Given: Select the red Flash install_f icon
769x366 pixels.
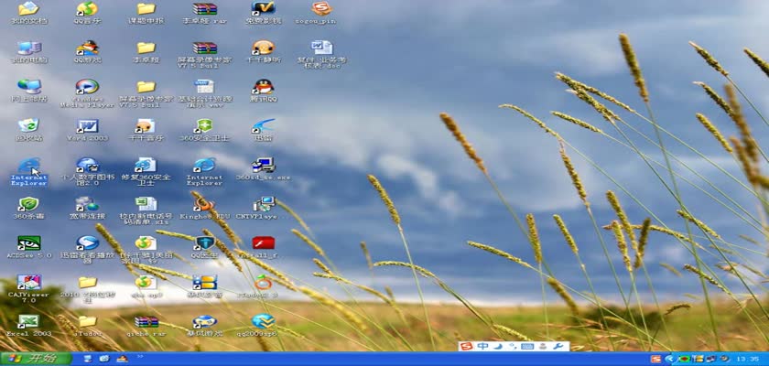Looking at the screenshot, I should click(264, 248).
